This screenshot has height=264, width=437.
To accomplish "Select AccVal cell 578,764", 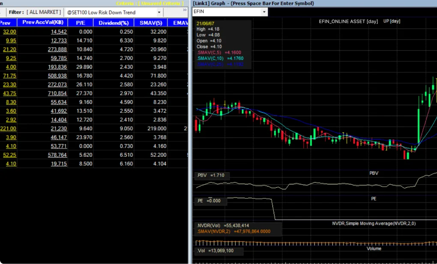I will point(57,155).
